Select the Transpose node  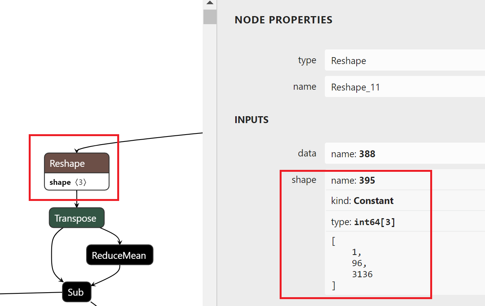tap(77, 218)
